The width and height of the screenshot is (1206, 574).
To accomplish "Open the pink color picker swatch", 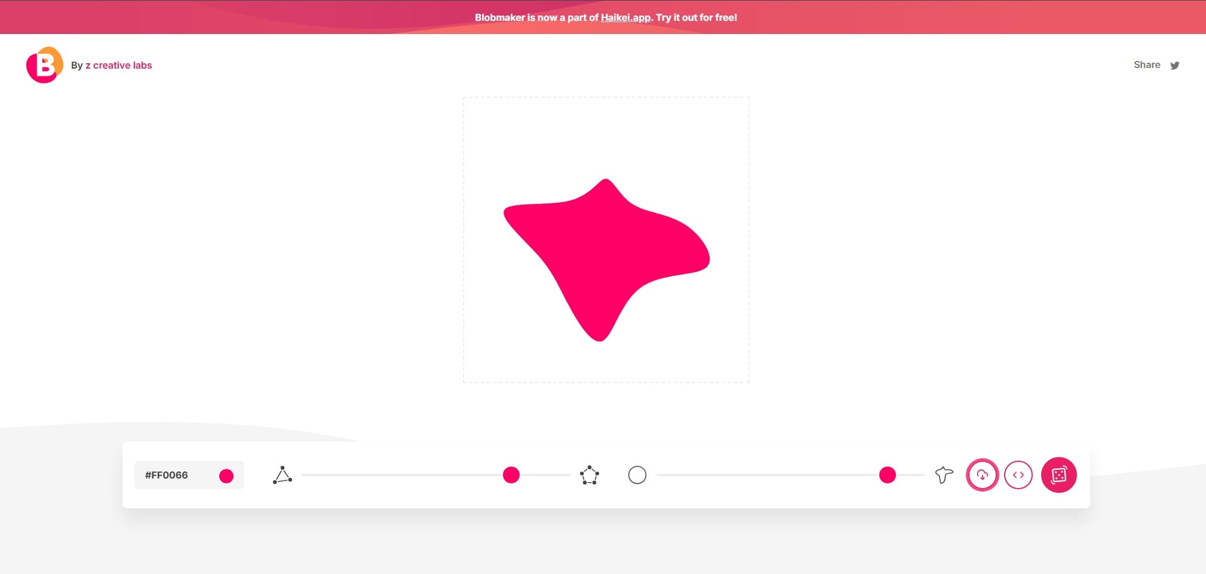I will point(226,476).
